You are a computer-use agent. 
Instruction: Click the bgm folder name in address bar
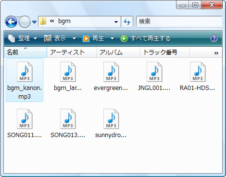click(64, 21)
